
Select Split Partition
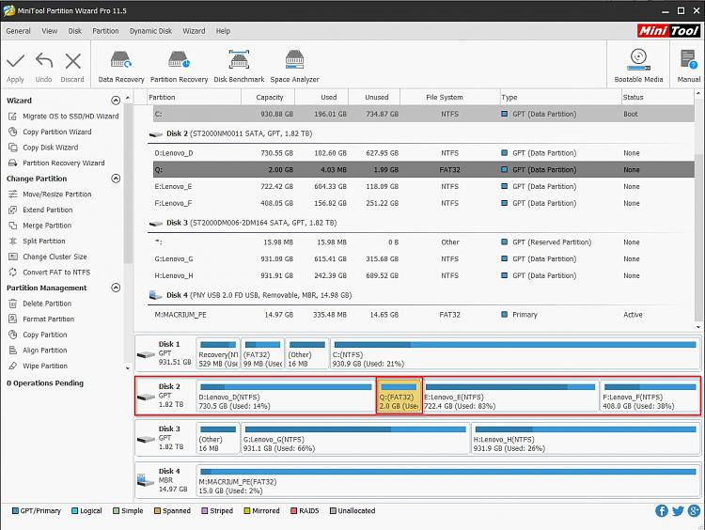tap(37, 241)
